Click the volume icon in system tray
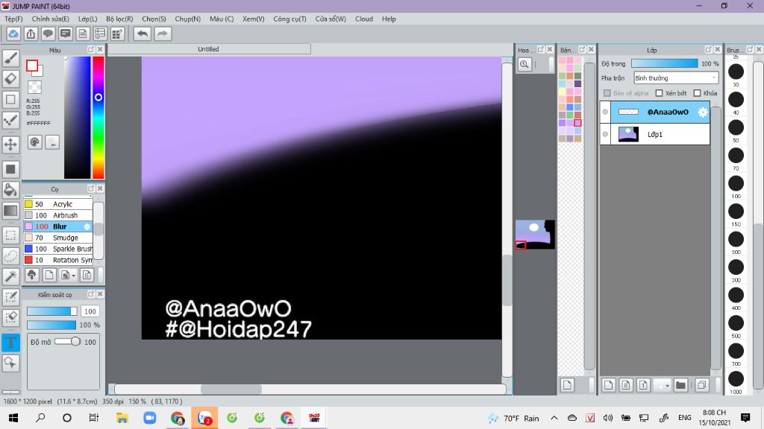Screen dimensions: 764x429 [x=607, y=418]
